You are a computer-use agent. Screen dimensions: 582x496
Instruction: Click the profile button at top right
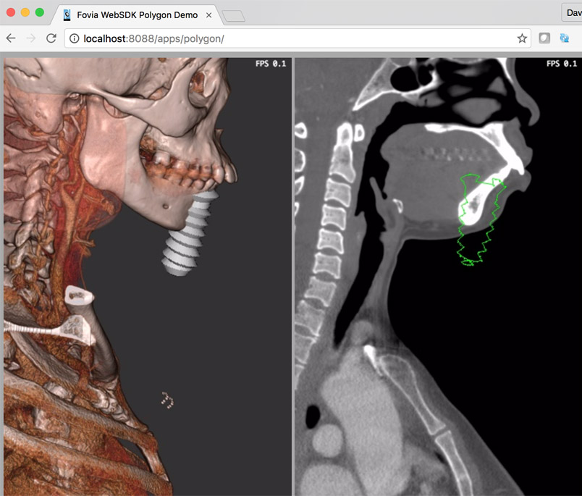[572, 13]
